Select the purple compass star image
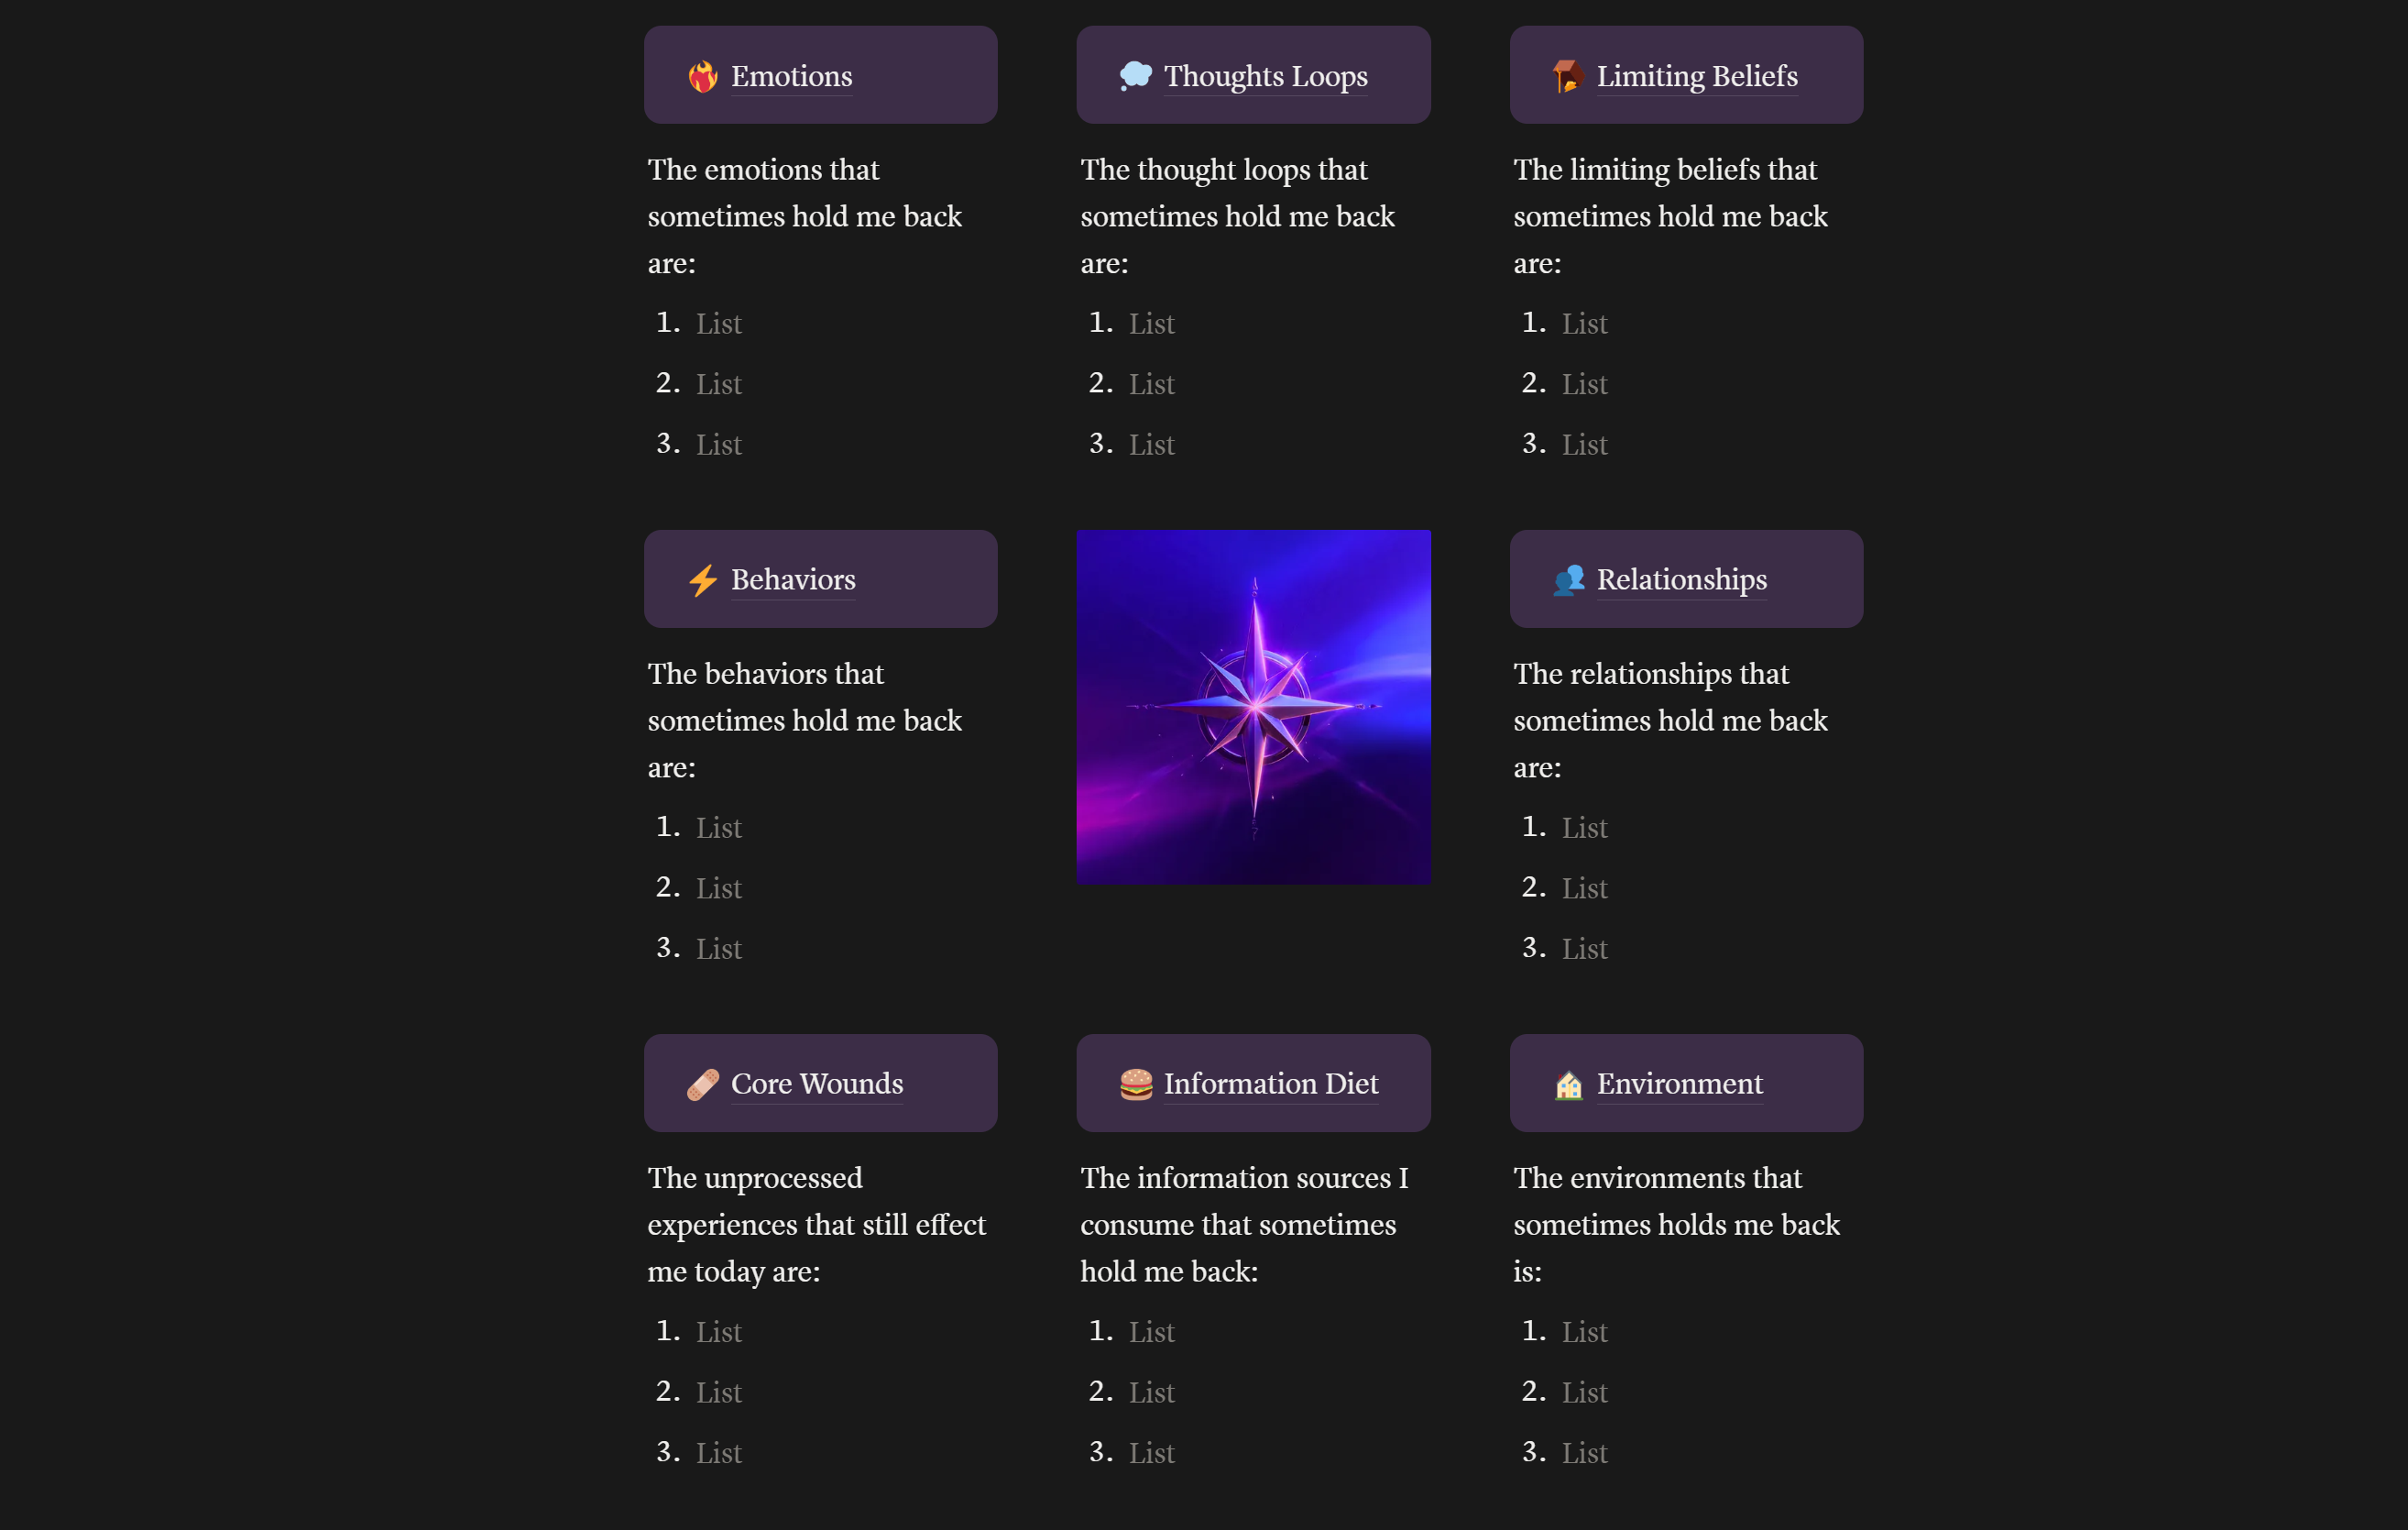Viewport: 2408px width, 1530px height. coord(1253,707)
